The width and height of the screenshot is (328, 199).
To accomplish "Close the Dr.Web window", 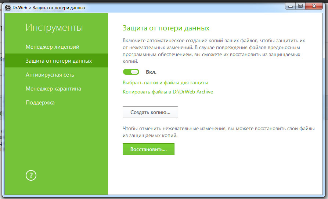I will (313, 5).
